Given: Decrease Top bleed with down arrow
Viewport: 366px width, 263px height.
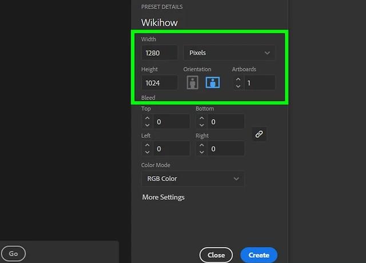Looking at the screenshot, I should (x=148, y=125).
